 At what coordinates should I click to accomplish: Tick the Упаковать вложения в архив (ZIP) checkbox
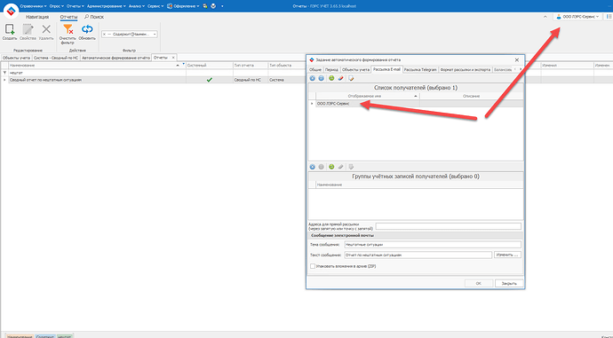click(313, 266)
